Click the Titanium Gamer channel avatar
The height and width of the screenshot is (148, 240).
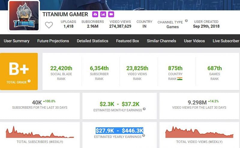tap(24, 16)
